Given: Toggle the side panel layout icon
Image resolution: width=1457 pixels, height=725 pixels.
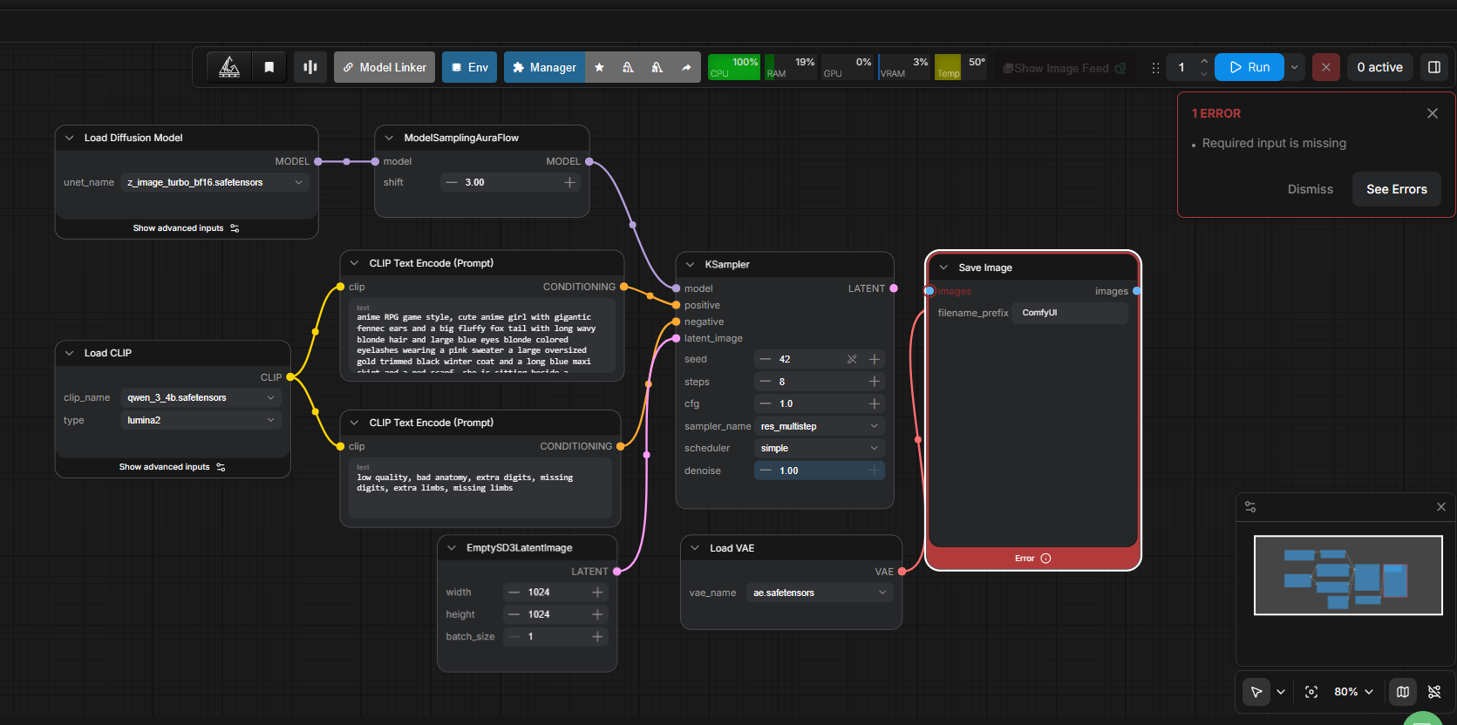Looking at the screenshot, I should [x=1434, y=67].
